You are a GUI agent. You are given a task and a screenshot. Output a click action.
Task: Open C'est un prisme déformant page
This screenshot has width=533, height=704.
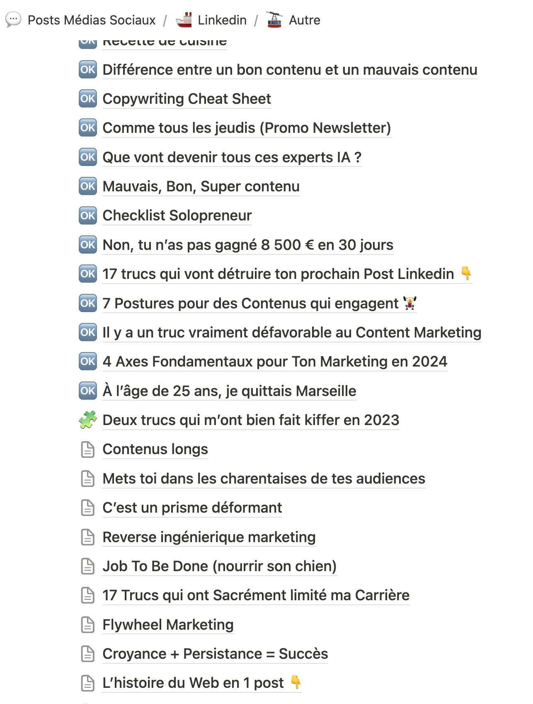click(192, 507)
